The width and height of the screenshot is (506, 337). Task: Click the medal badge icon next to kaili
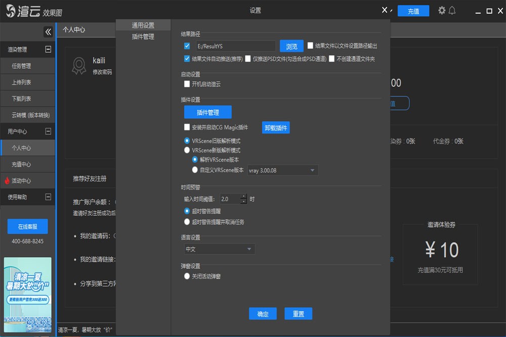[x=78, y=65]
